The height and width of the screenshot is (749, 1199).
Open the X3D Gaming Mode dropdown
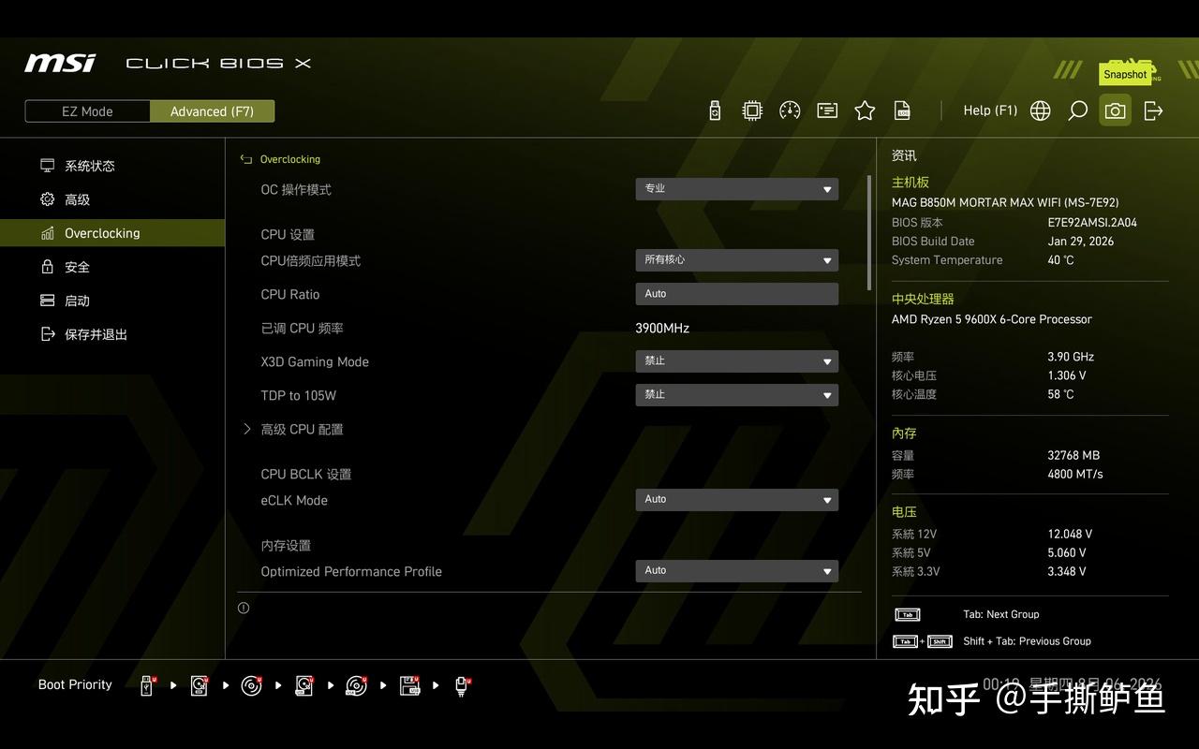tap(737, 361)
